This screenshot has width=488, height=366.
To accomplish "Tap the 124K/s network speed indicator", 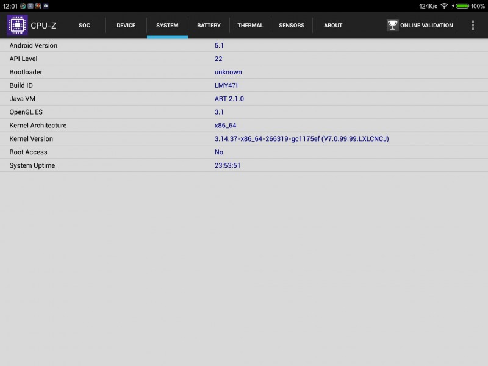I will (x=428, y=6).
